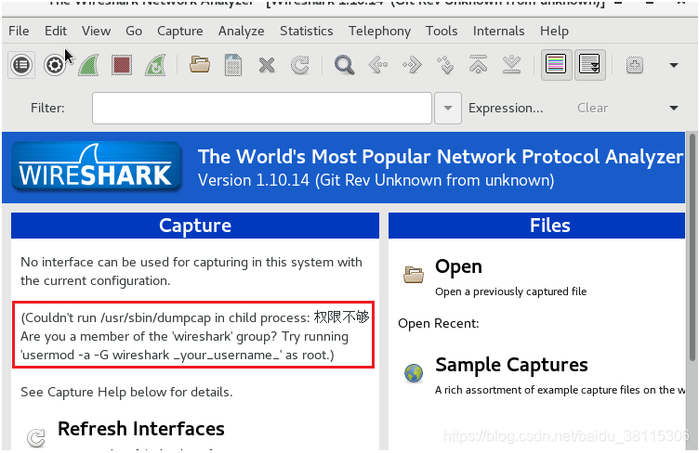The height and width of the screenshot is (453, 699).
Task: Reload this capture file icon
Action: tap(300, 65)
